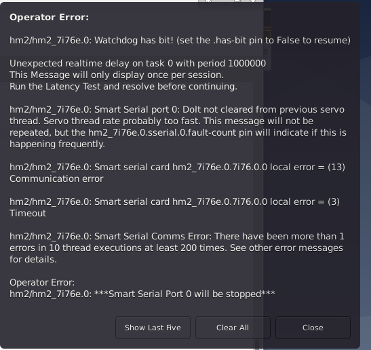371x350 pixels.
Task: Click the Timeout error text
Action: (x=28, y=214)
